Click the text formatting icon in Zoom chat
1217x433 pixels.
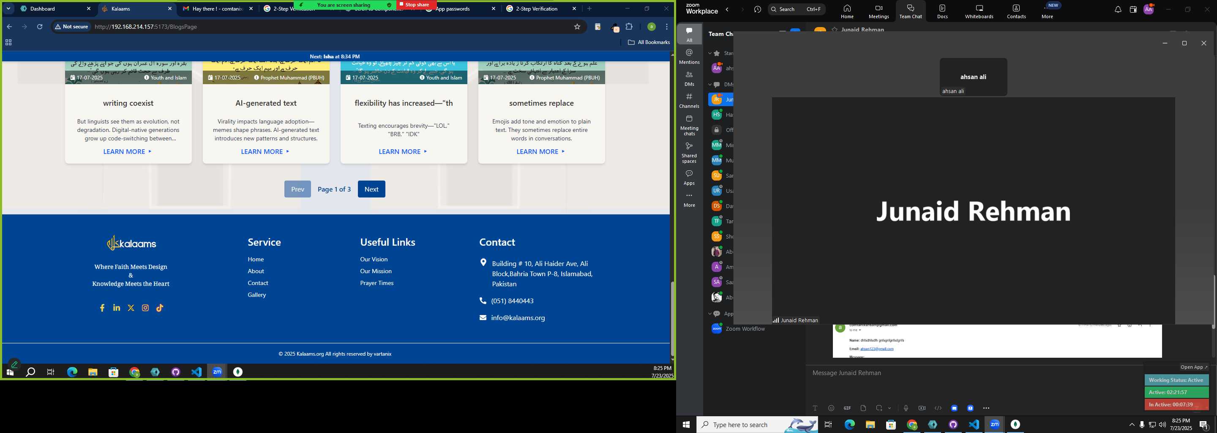[x=815, y=408]
